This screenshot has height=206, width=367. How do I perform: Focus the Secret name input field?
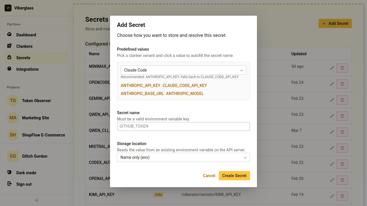[183, 126]
